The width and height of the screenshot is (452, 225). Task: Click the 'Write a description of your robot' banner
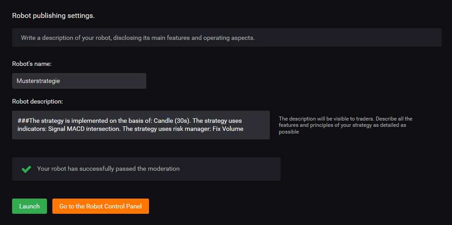226,38
